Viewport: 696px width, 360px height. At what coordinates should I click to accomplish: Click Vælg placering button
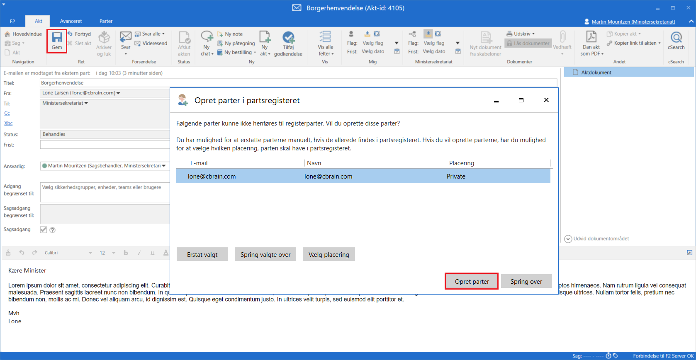click(x=329, y=254)
